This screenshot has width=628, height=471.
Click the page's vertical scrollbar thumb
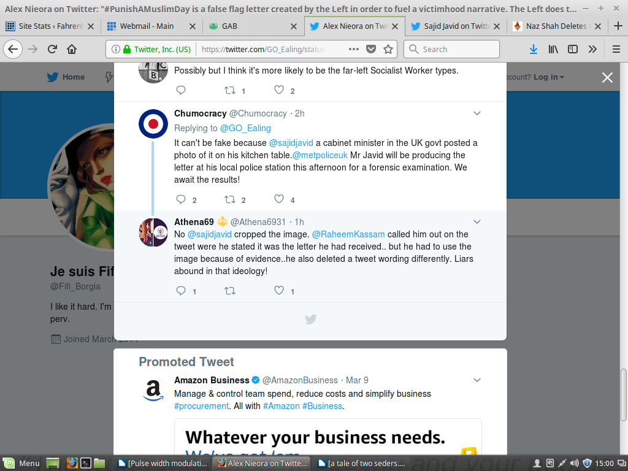click(624, 394)
